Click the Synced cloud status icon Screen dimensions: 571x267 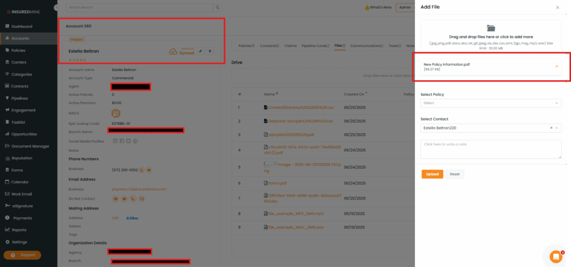click(x=173, y=52)
